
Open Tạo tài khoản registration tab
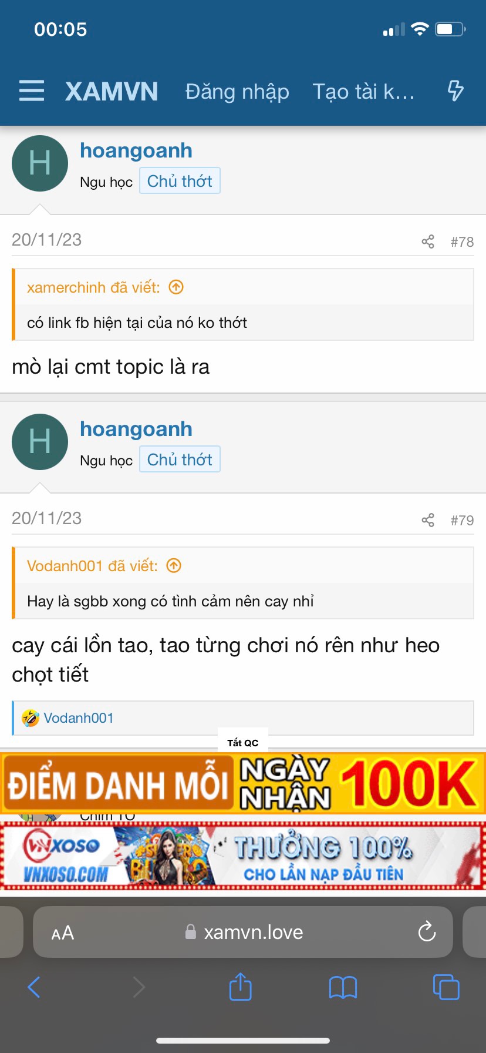(363, 92)
